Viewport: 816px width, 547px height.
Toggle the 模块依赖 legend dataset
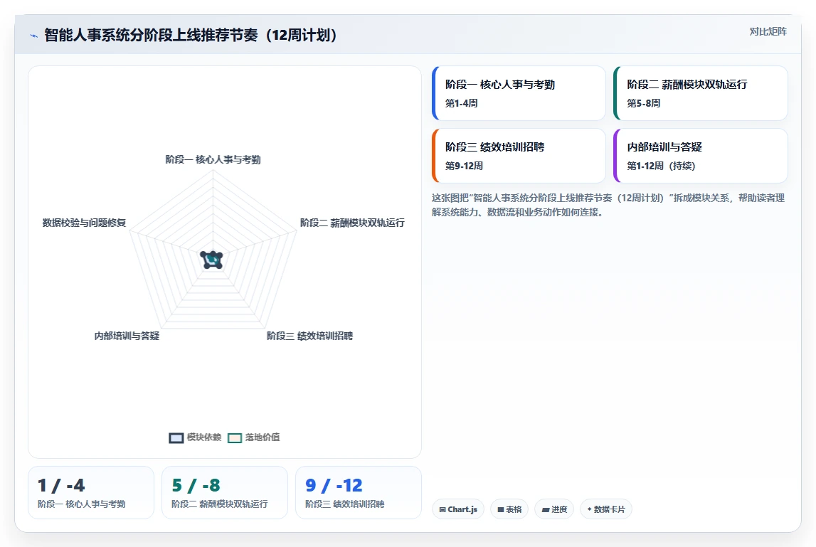[x=195, y=437]
